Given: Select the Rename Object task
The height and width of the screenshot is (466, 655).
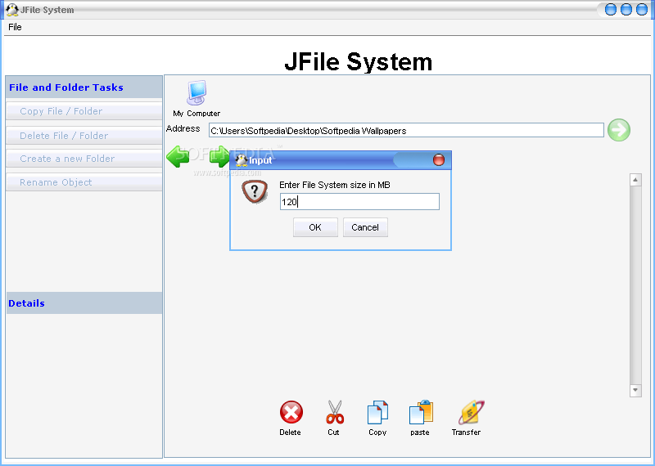Looking at the screenshot, I should pos(84,182).
